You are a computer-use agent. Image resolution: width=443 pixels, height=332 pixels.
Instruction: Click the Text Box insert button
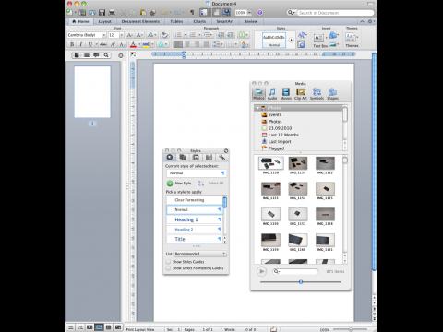pyautogui.click(x=320, y=41)
